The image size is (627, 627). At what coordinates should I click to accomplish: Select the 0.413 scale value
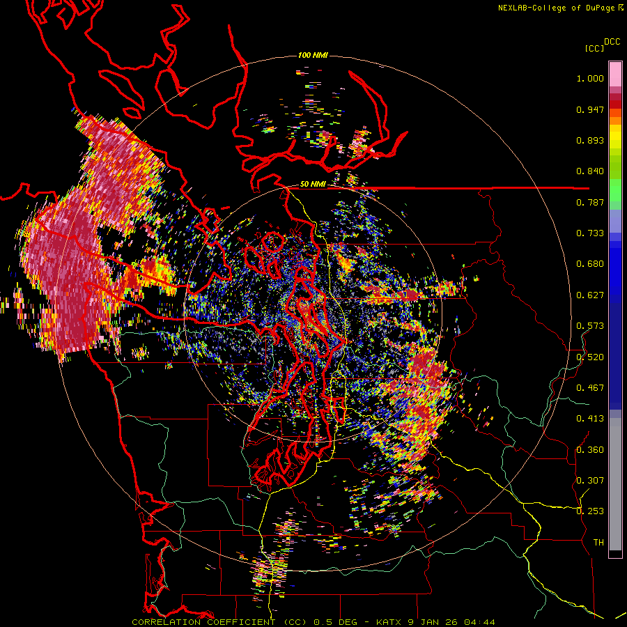click(590, 419)
